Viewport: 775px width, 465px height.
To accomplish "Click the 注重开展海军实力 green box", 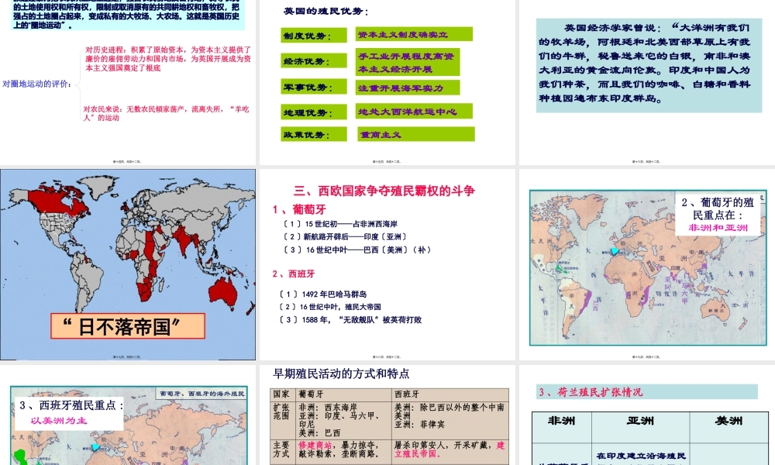I will point(408,88).
